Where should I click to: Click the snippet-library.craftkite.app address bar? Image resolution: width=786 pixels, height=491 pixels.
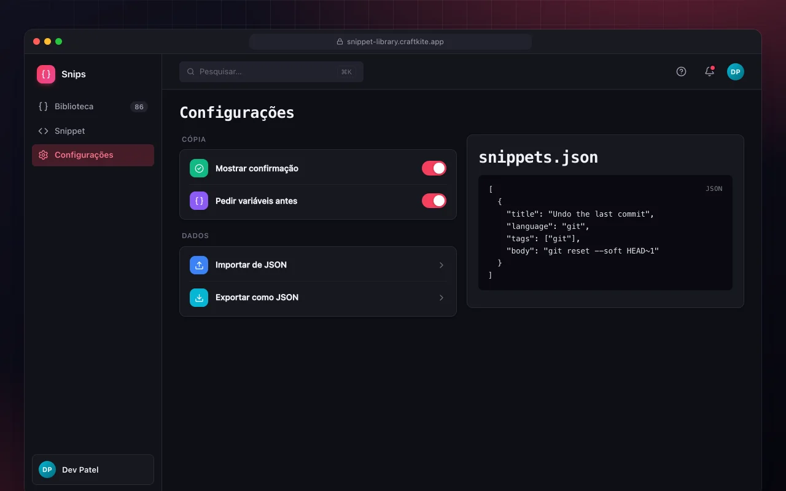(x=391, y=42)
